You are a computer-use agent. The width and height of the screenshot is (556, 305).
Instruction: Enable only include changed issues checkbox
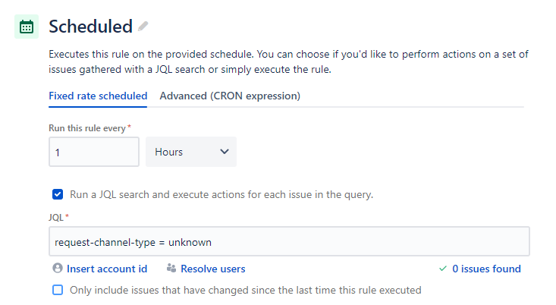(x=58, y=290)
